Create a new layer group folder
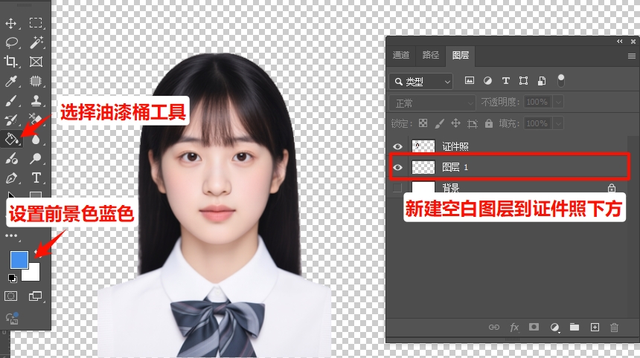This screenshot has height=358, width=640. [x=575, y=327]
